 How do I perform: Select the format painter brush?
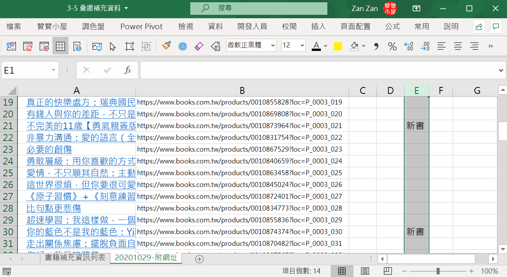166,46
